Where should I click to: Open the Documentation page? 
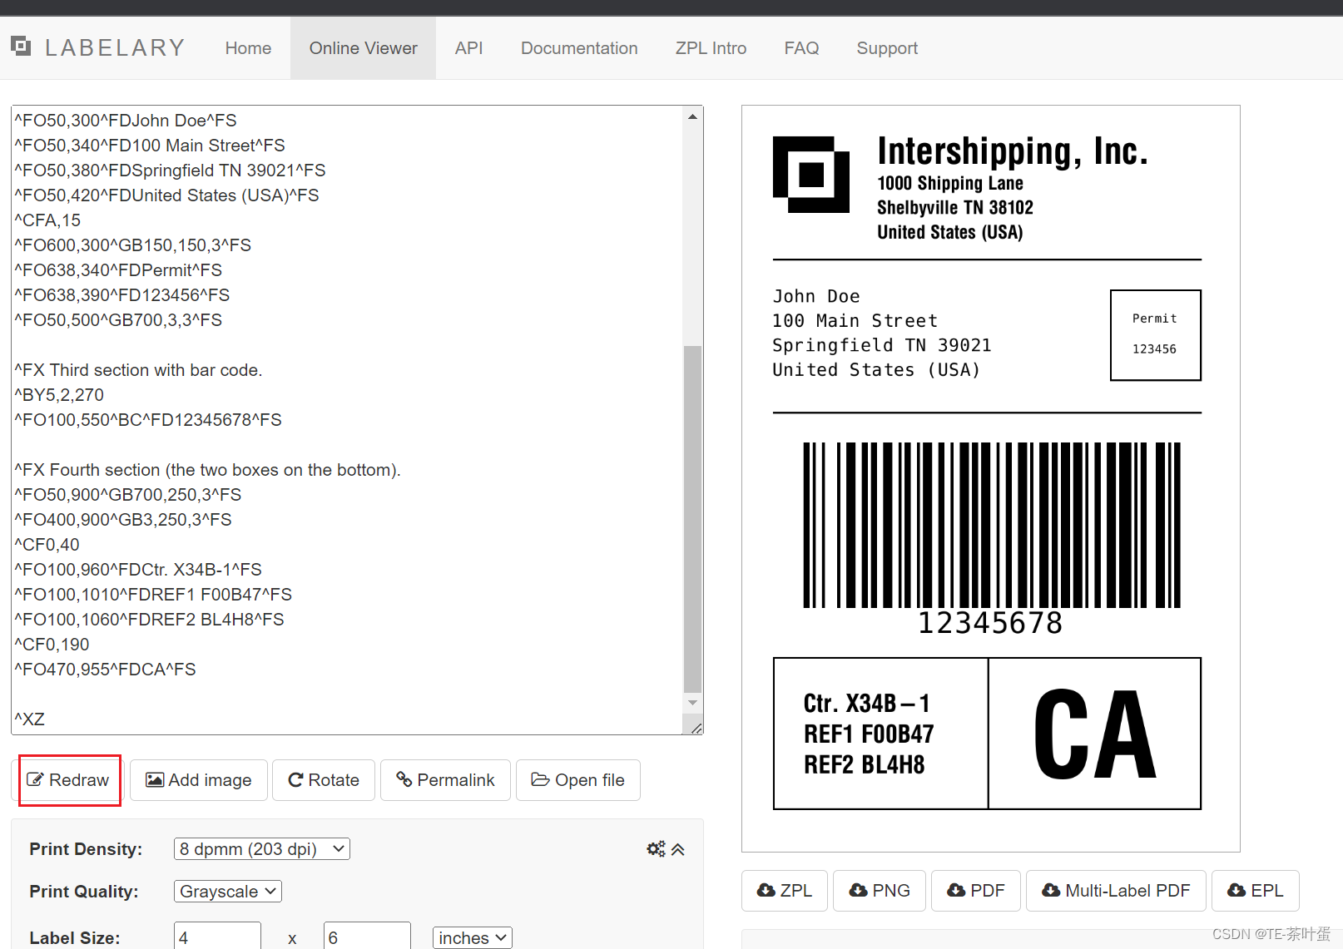(579, 48)
